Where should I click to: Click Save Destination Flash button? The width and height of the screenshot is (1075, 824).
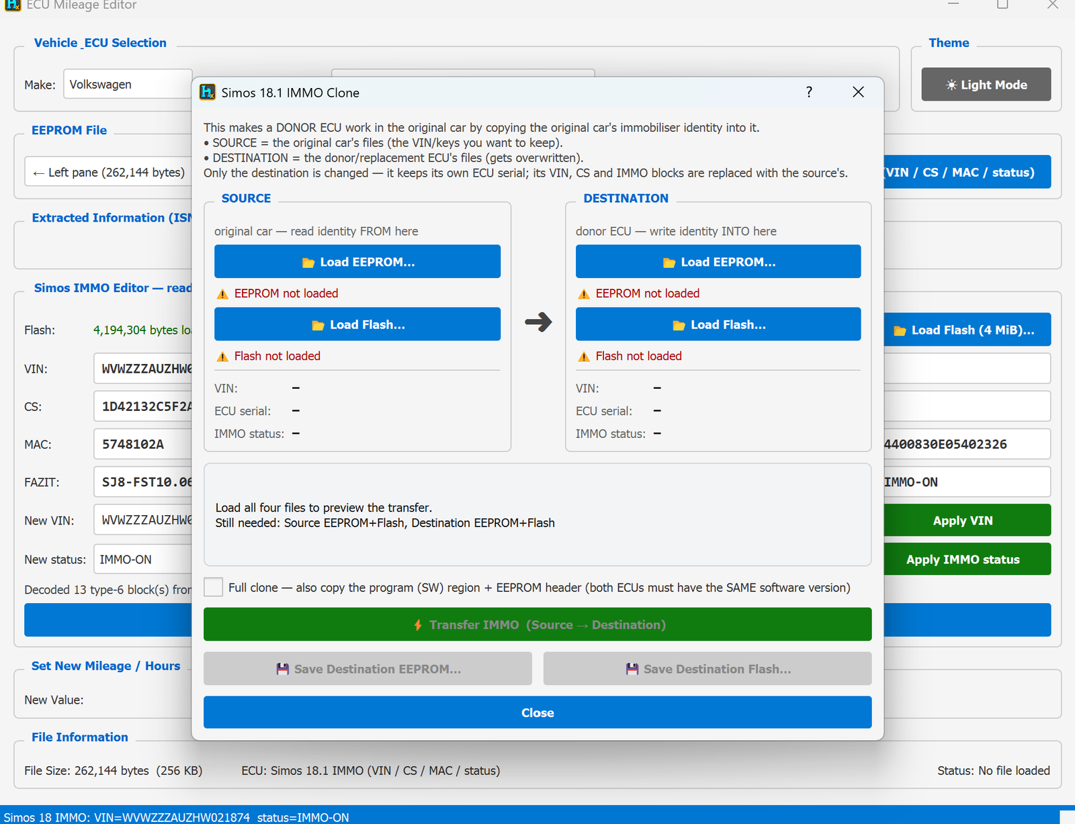click(707, 669)
